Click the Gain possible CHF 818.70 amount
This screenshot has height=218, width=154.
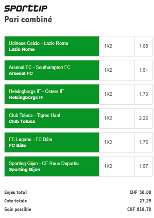tap(139, 209)
